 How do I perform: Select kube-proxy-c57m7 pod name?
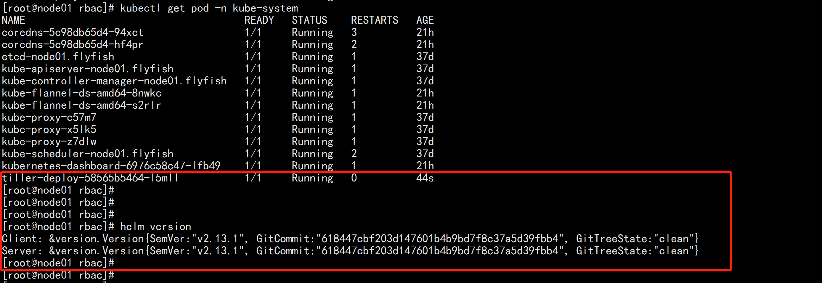[49, 117]
